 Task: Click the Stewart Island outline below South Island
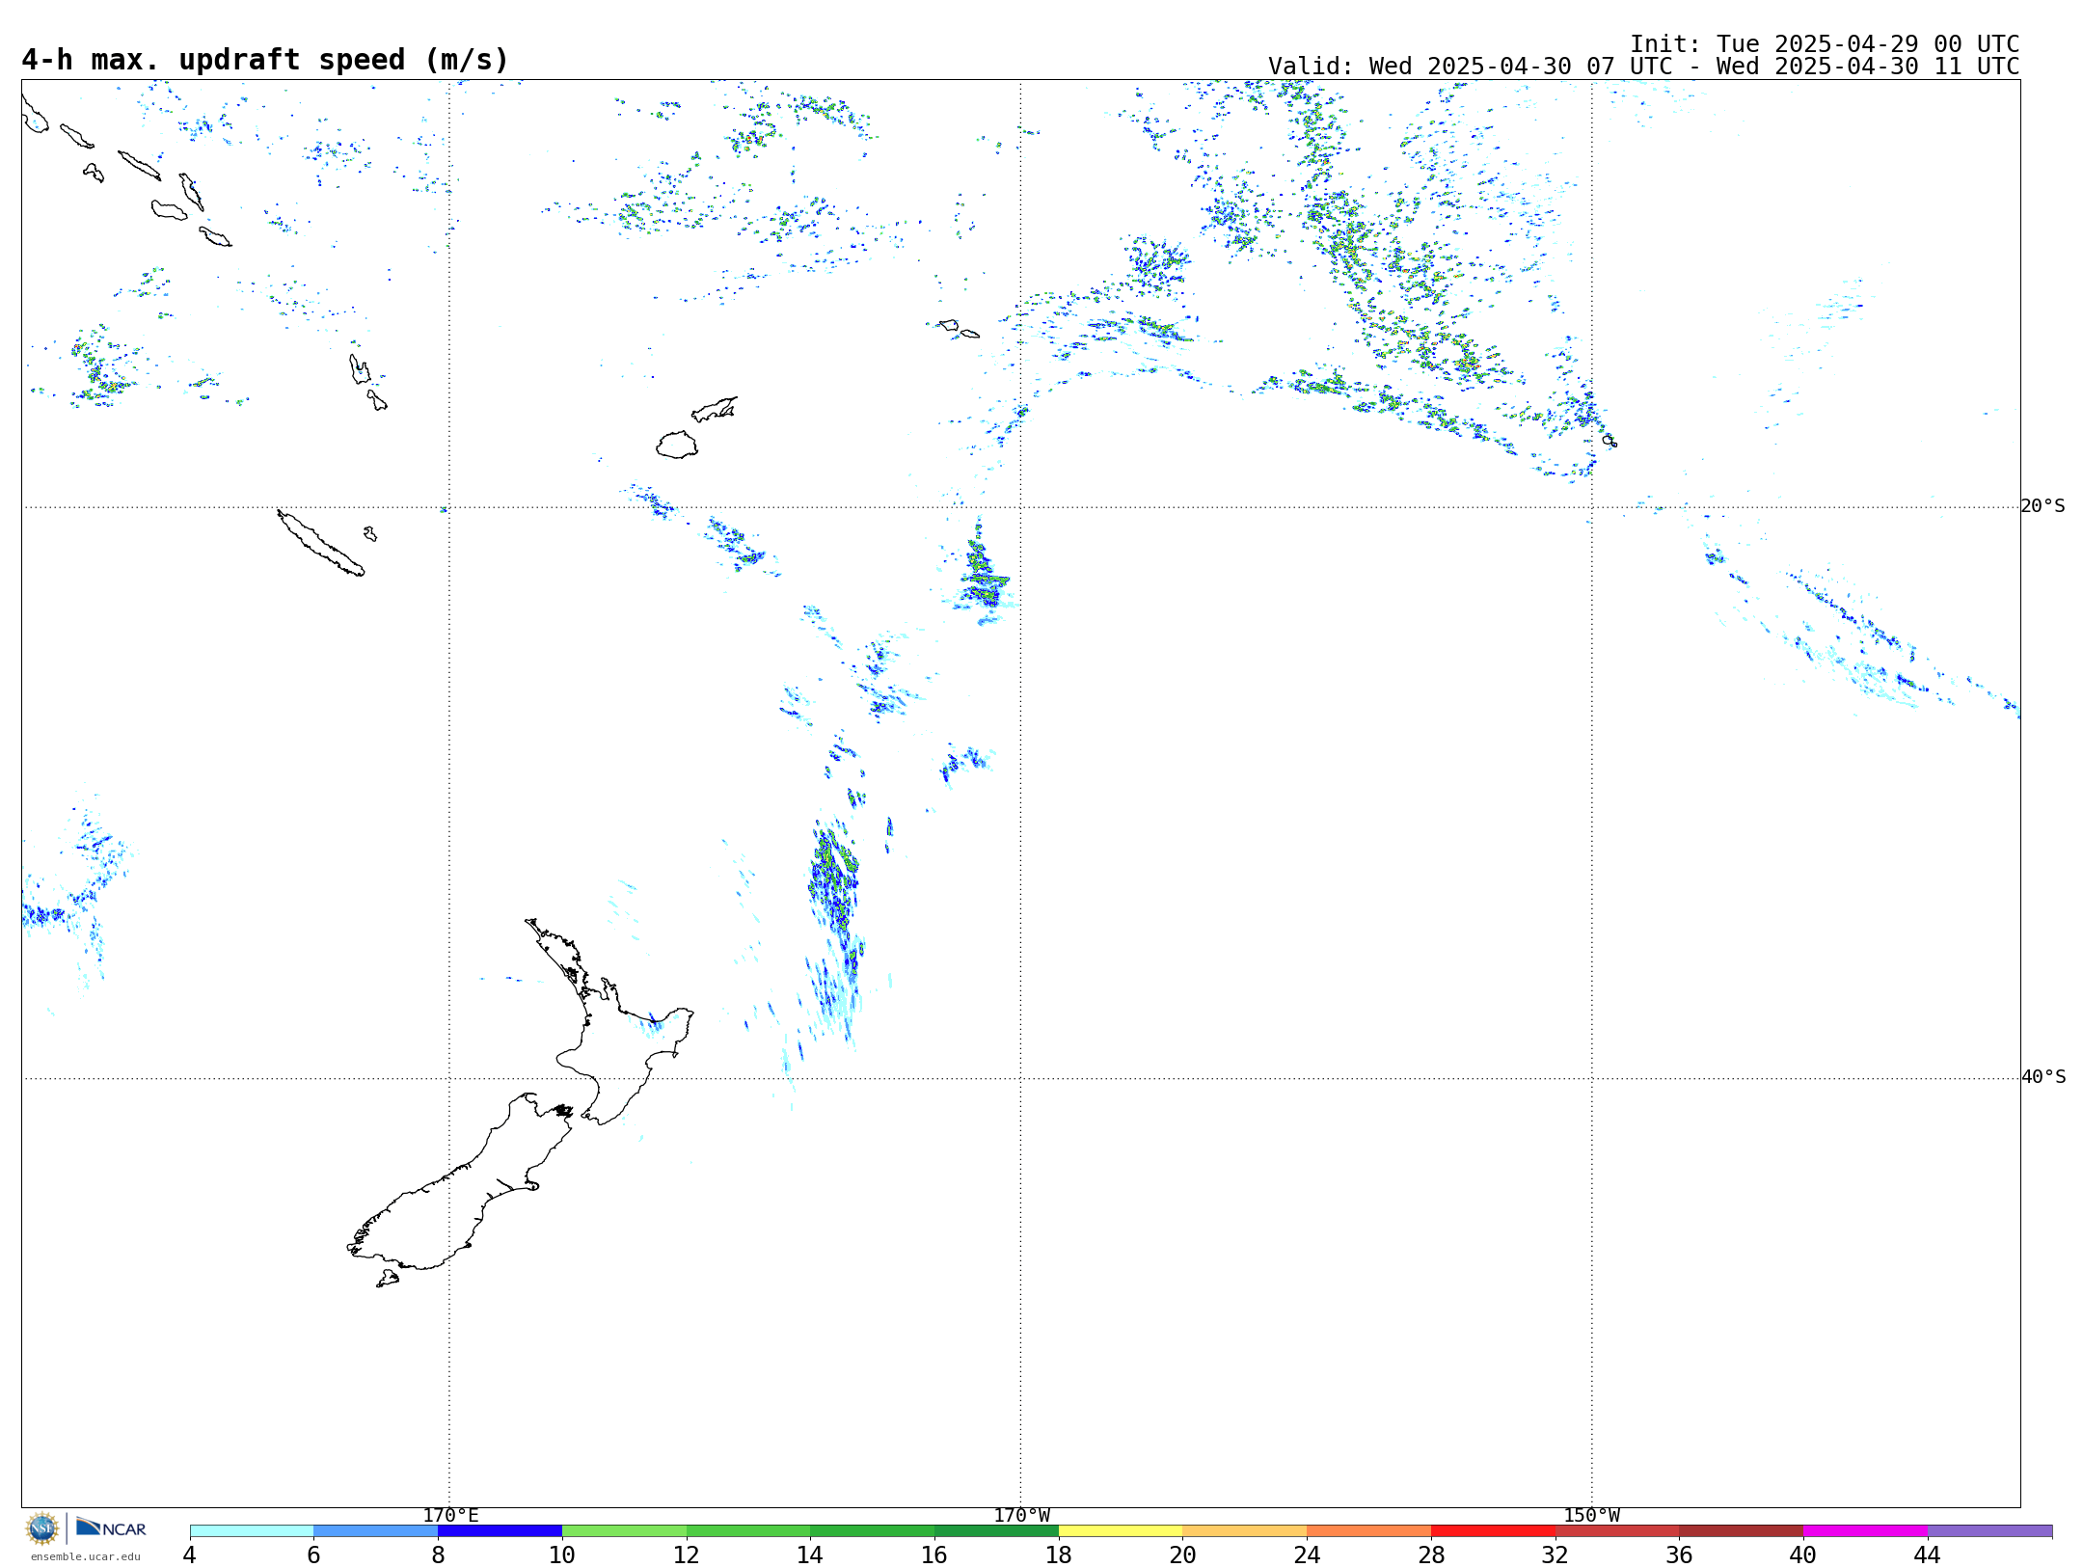pos(388,1279)
